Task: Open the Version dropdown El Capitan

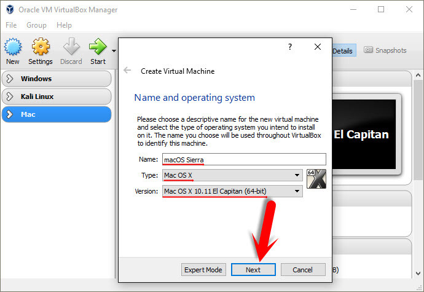Action: pyautogui.click(x=232, y=191)
